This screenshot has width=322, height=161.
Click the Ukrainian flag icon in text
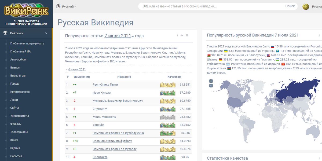tap(226, 51)
